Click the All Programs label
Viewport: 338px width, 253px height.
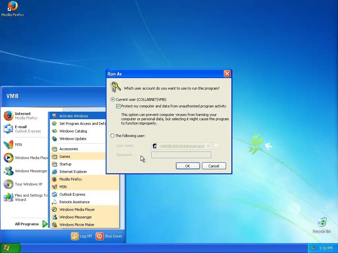[x=27, y=224]
